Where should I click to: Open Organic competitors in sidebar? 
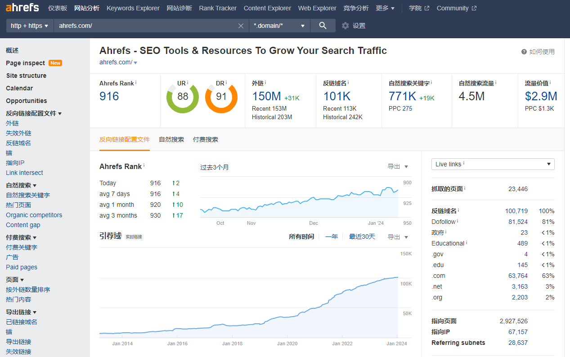pyautogui.click(x=34, y=215)
